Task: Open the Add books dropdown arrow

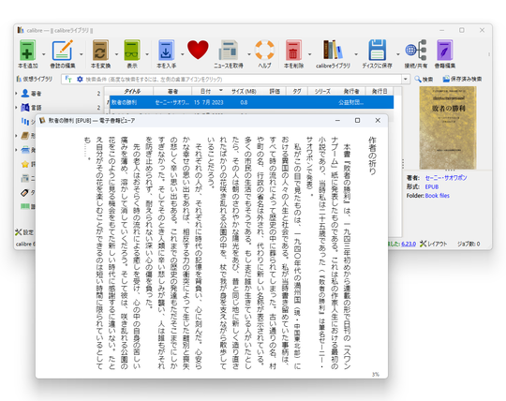Action: (x=43, y=54)
